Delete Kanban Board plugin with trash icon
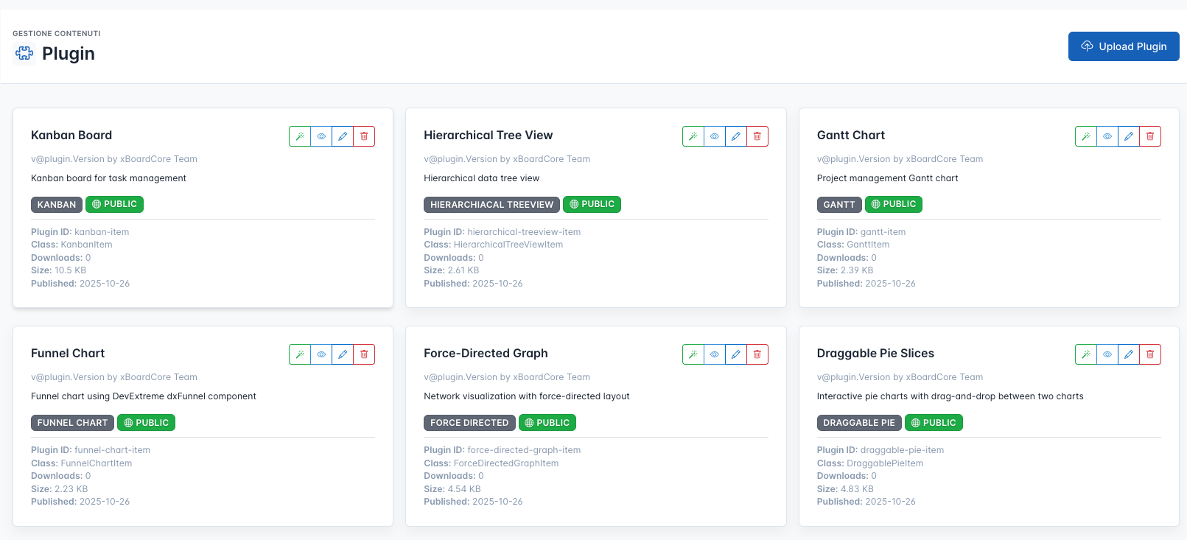Viewport: 1187px width, 540px height. pyautogui.click(x=364, y=136)
